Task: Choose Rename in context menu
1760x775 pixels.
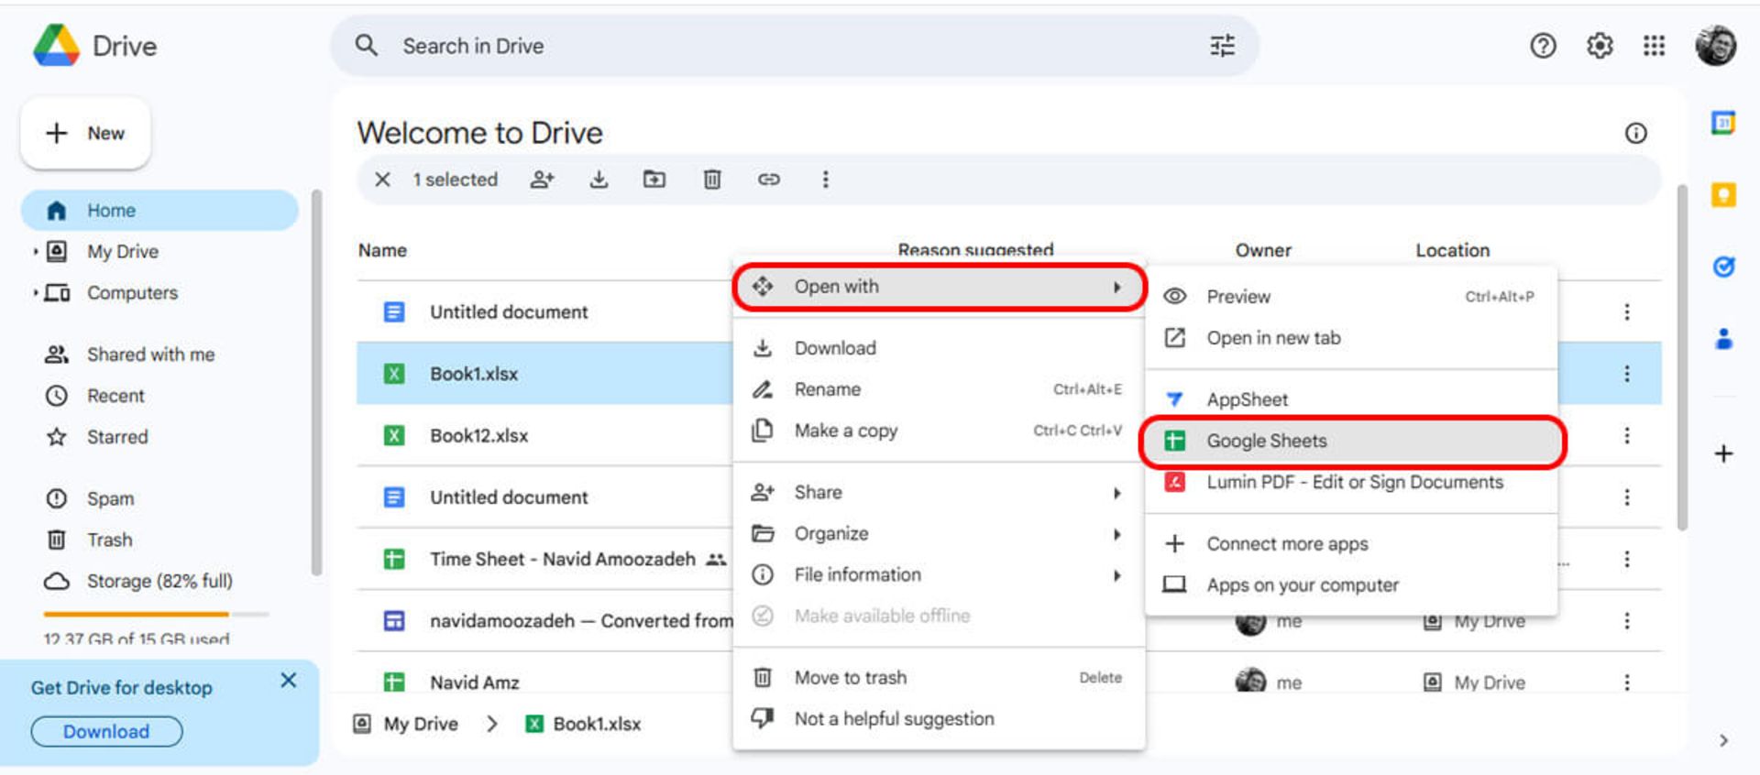Action: [x=939, y=389]
